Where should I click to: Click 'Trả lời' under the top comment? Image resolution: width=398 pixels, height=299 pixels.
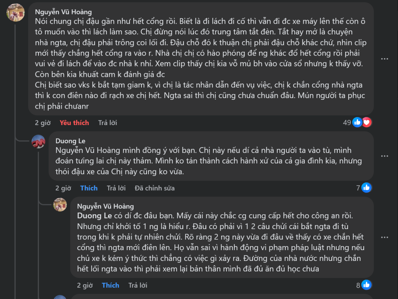(x=108, y=123)
